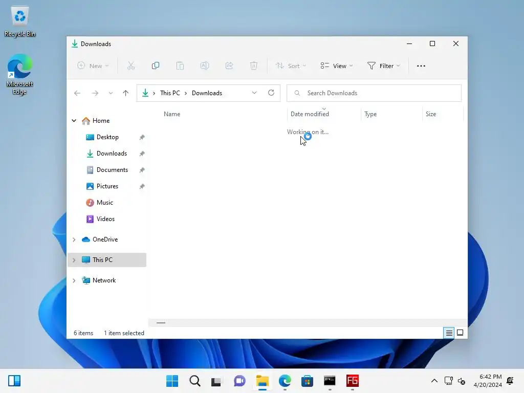Image resolution: width=524 pixels, height=393 pixels.
Task: Click the Share icon in toolbar
Action: [x=229, y=66]
